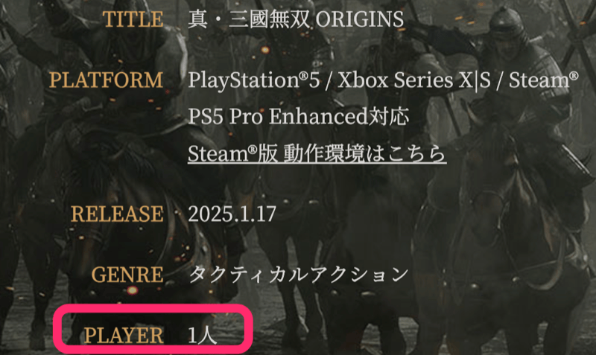Click the PLATFORM label

point(106,80)
